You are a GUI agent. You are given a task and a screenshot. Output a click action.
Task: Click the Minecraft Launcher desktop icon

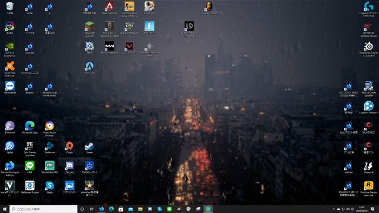click(x=89, y=29)
